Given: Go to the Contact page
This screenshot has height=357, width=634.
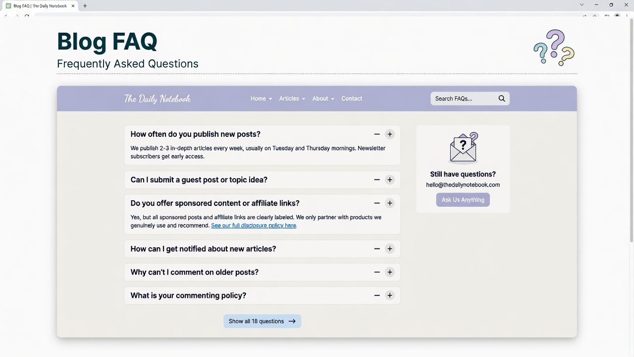Looking at the screenshot, I should (352, 99).
